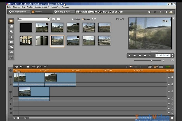
Task: Open the sound effects album tab
Action: 11,52
